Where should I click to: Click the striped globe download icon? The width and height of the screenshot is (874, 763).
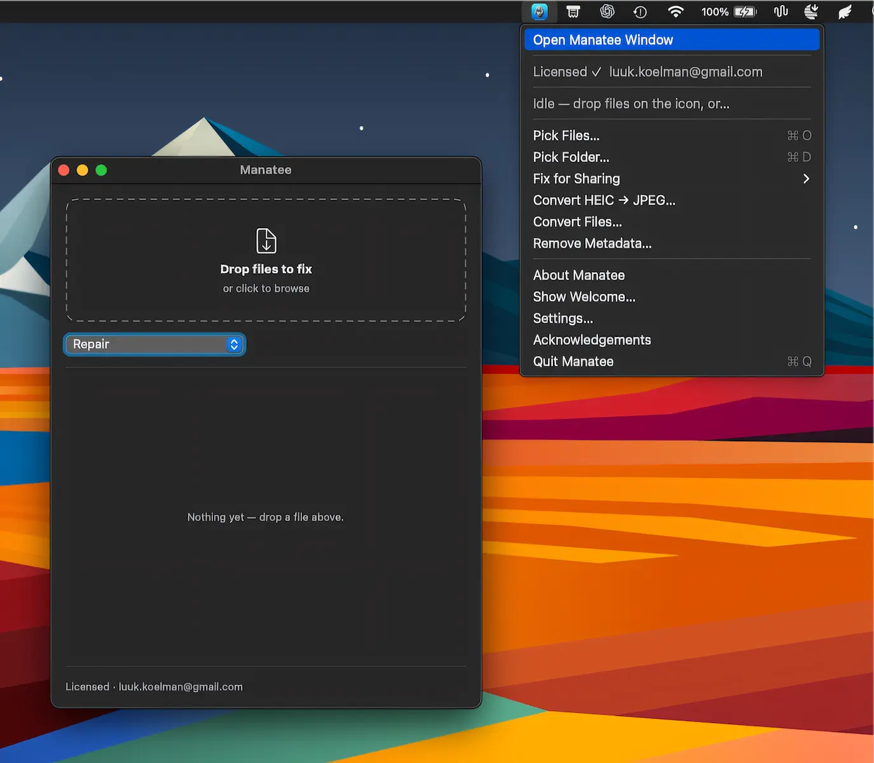[812, 11]
